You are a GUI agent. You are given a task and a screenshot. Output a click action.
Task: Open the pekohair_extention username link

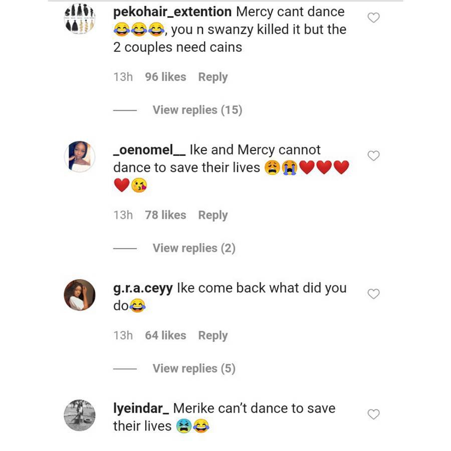[172, 12]
